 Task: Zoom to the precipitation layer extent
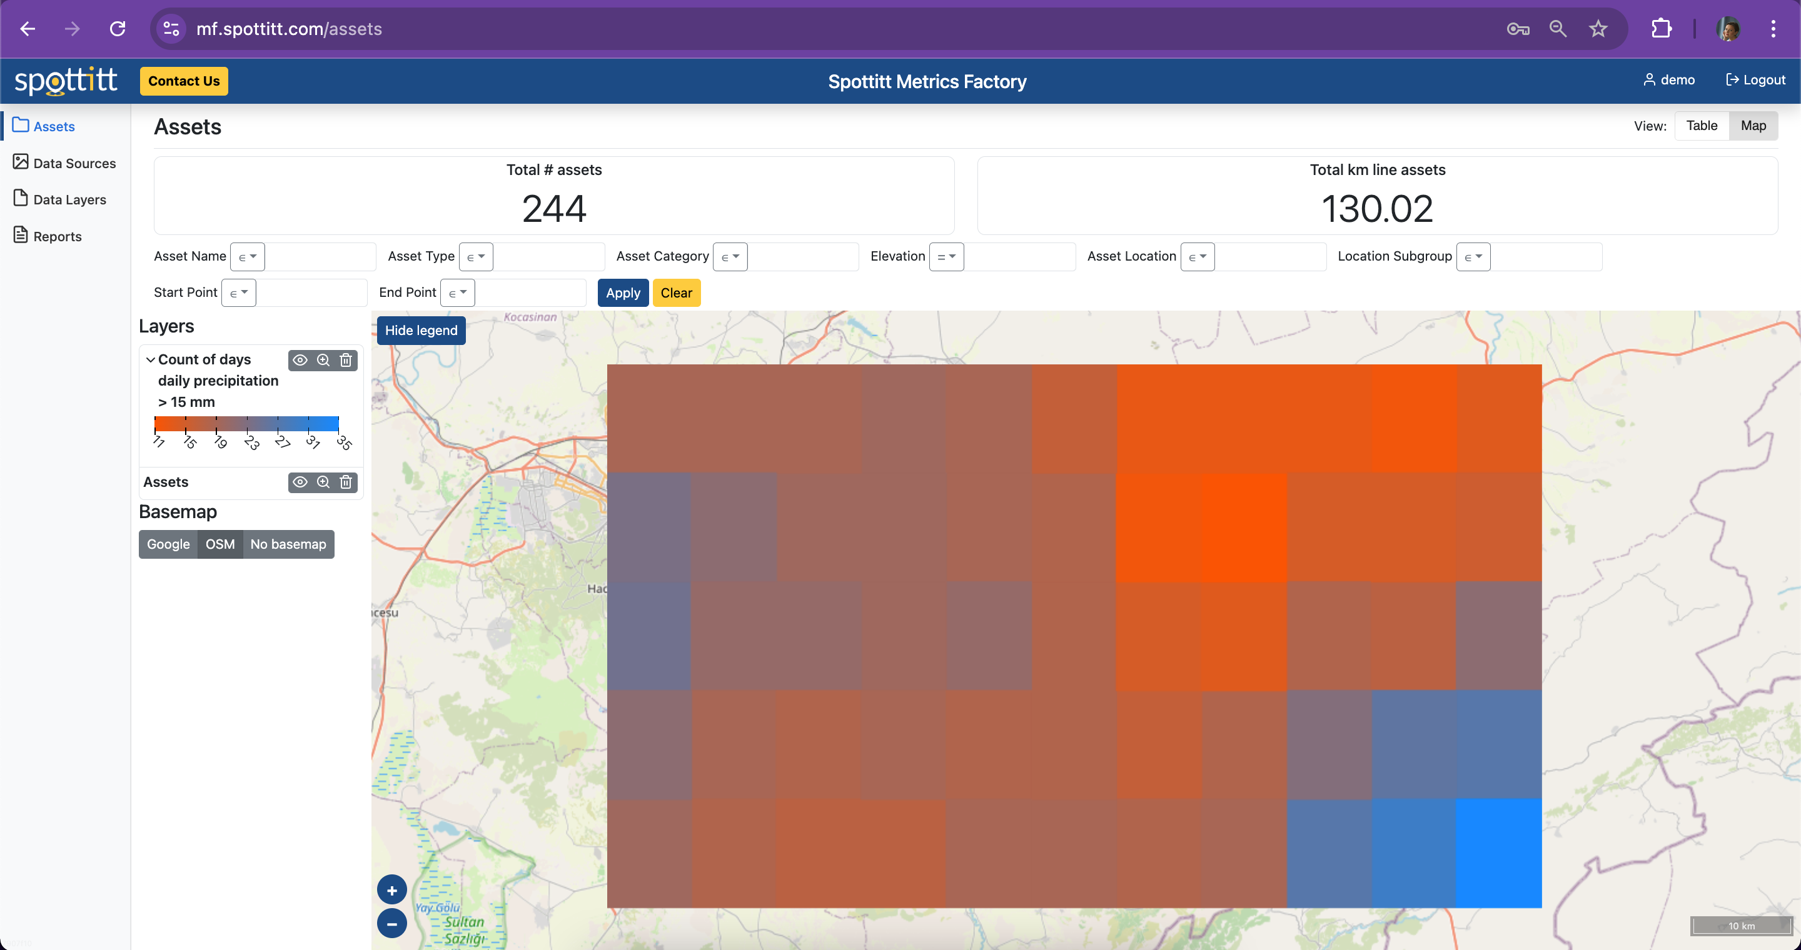323,360
